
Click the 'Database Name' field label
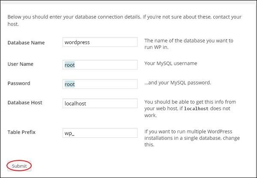[x=26, y=42]
